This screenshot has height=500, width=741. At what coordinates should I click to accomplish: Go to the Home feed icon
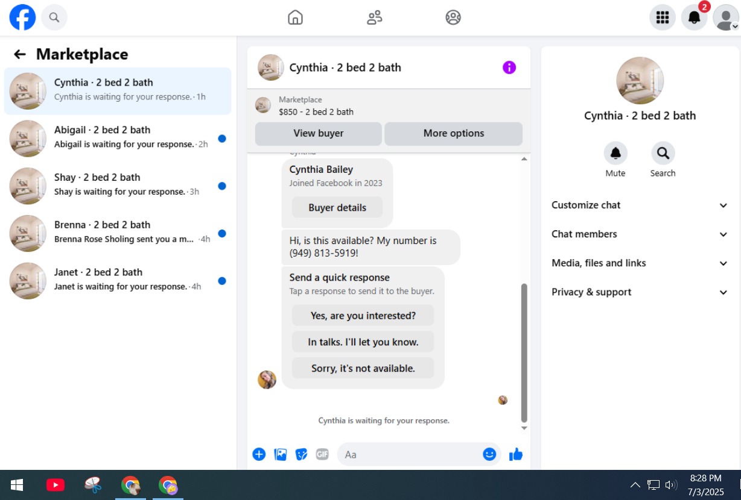point(295,17)
